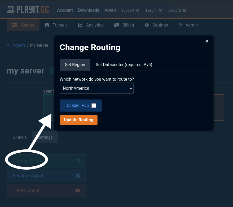Click the Billing camera icon
The width and height of the screenshot is (233, 207).
click(x=116, y=25)
